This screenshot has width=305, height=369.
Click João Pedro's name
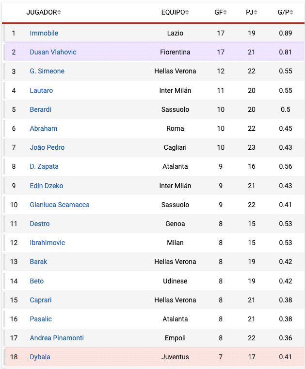[x=47, y=147]
